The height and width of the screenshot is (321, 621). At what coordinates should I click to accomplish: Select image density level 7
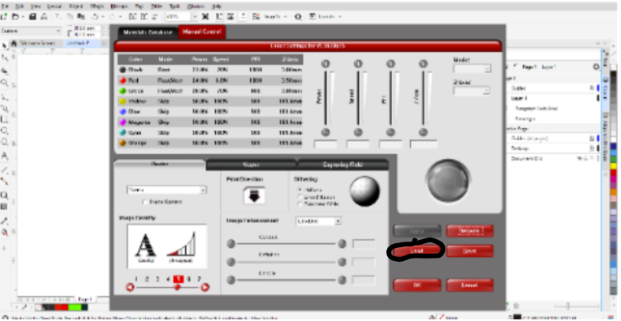point(199,279)
